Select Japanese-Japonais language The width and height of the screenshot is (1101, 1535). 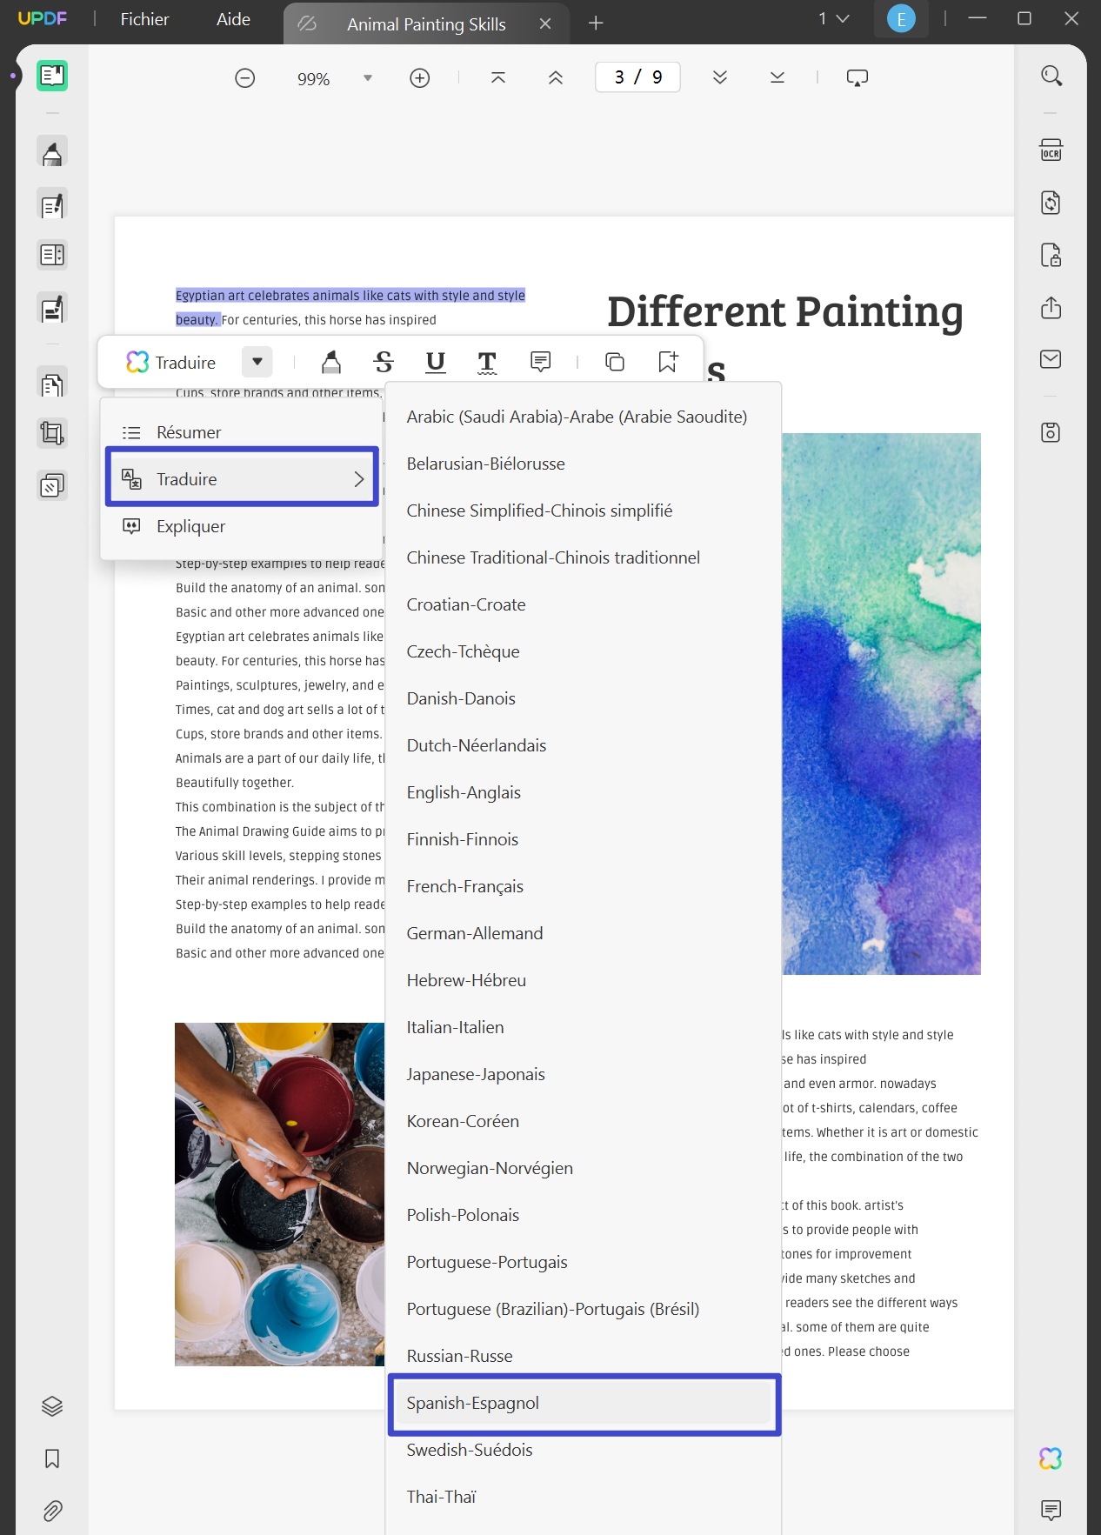(584, 1074)
